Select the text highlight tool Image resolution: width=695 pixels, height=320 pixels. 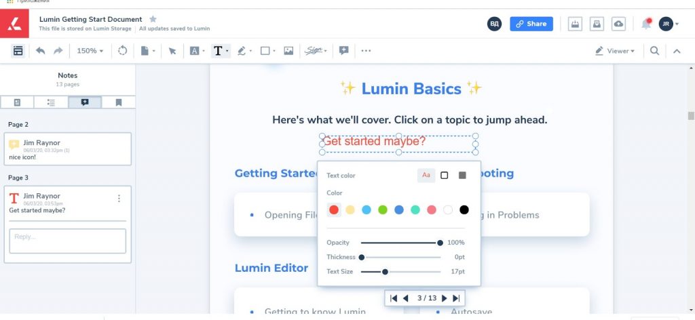[x=195, y=51]
